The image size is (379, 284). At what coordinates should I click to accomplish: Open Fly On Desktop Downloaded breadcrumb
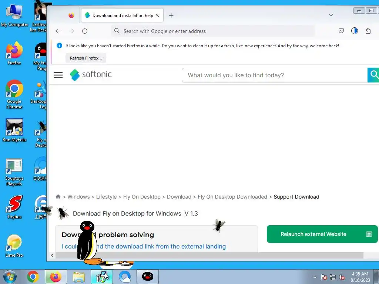pos(232,197)
